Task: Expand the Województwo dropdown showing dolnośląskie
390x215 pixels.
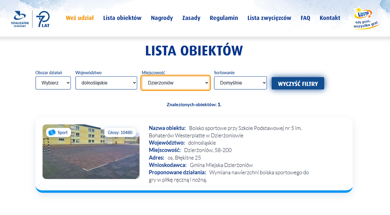Action: point(106,83)
